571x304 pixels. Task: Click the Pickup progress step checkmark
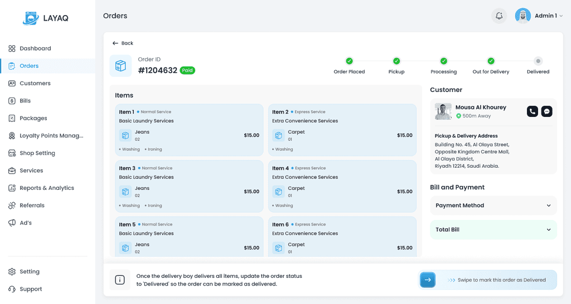(396, 61)
